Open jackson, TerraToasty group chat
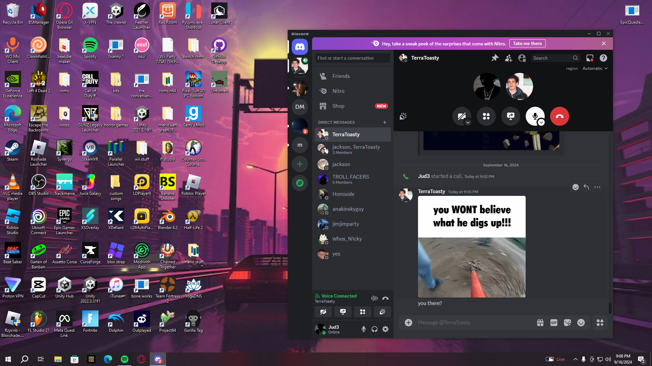652x366 pixels. coord(352,149)
